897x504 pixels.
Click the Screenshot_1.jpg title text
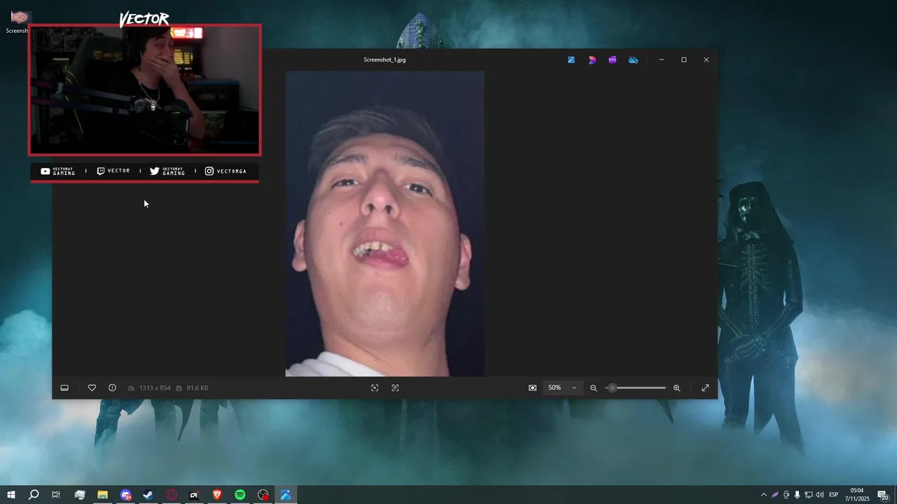pyautogui.click(x=385, y=60)
